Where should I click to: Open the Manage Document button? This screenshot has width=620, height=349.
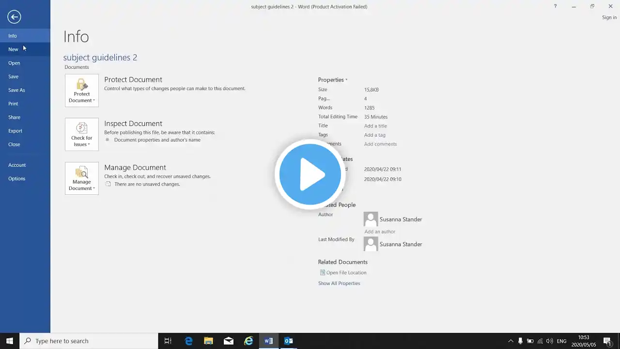click(x=82, y=178)
